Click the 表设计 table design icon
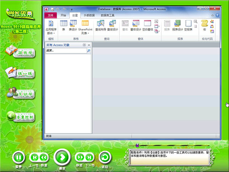Viewport: 229px width, 172px height. tap(73, 26)
